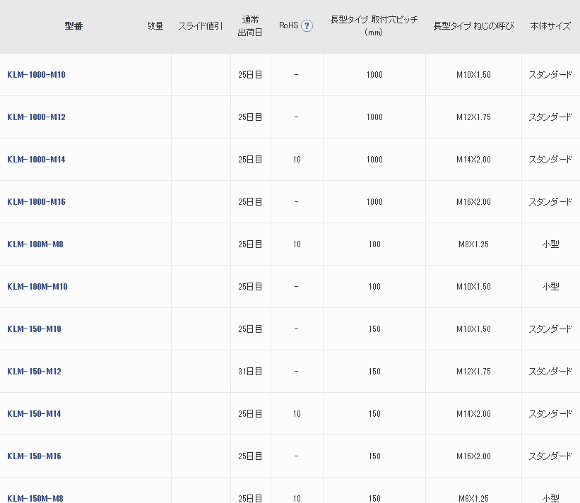Click the RoHS help question mark icon
Screen dimensions: 580x503
coord(307,26)
